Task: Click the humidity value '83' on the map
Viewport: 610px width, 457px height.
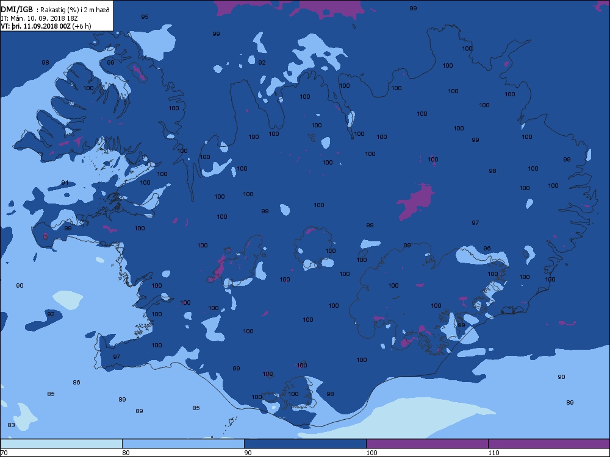Action: pos(11,425)
